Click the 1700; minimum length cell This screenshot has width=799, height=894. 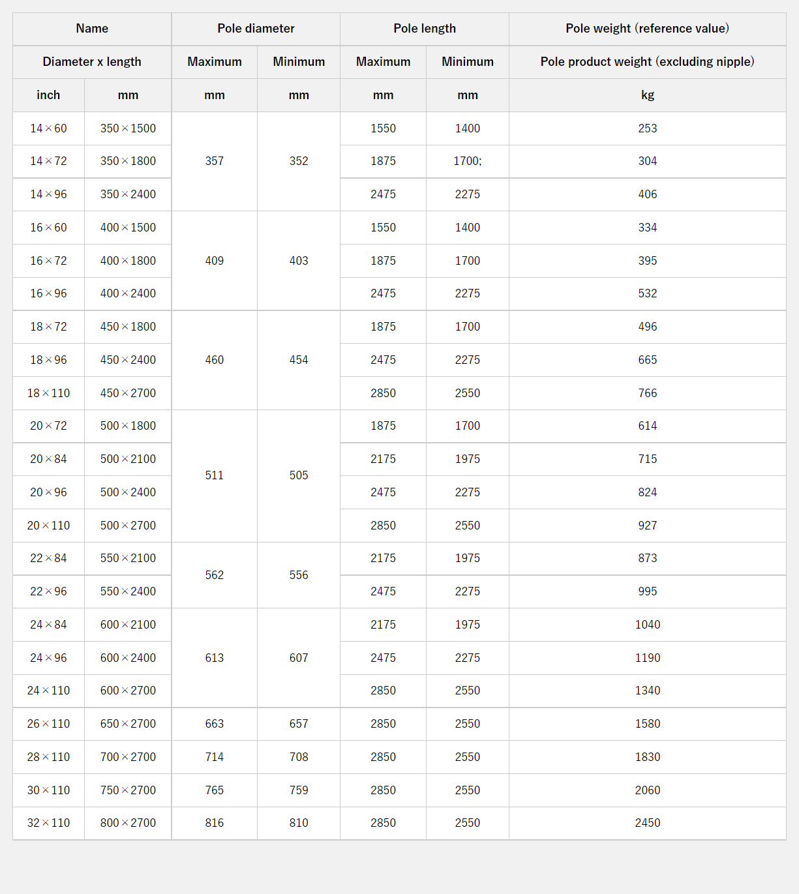click(x=468, y=161)
